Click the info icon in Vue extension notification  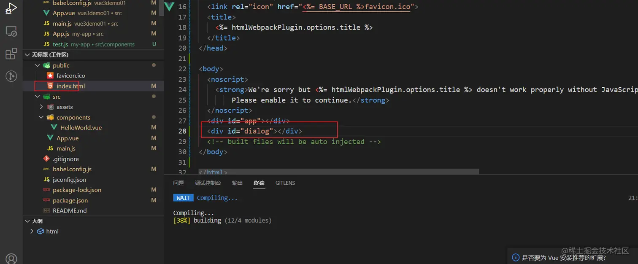pyautogui.click(x=515, y=258)
